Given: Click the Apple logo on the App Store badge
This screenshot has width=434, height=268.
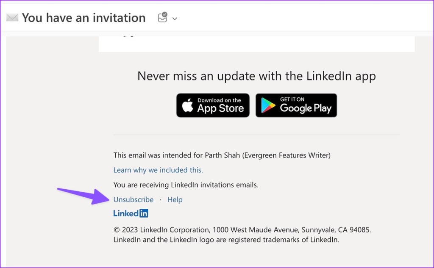Looking at the screenshot, I should (x=188, y=105).
